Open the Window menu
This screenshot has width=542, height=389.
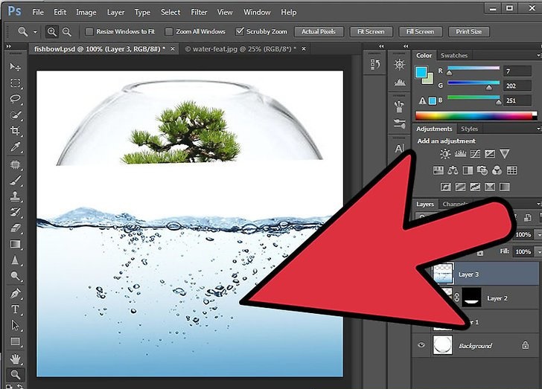click(x=257, y=12)
